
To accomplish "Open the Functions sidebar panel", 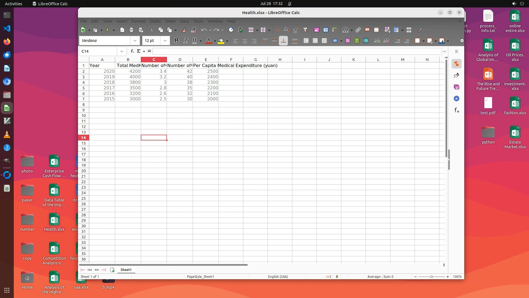I will [x=457, y=110].
